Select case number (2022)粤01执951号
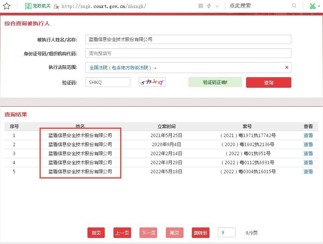323x244 pixels. point(248,154)
